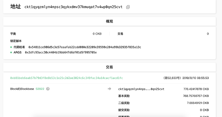Click the Block的Blockbase label

[x=22, y=89]
